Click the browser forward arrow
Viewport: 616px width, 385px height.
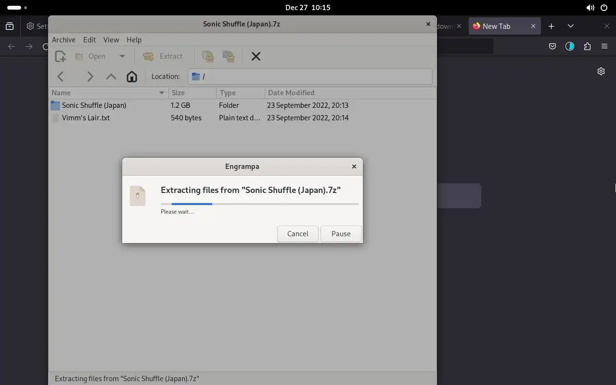click(x=29, y=46)
